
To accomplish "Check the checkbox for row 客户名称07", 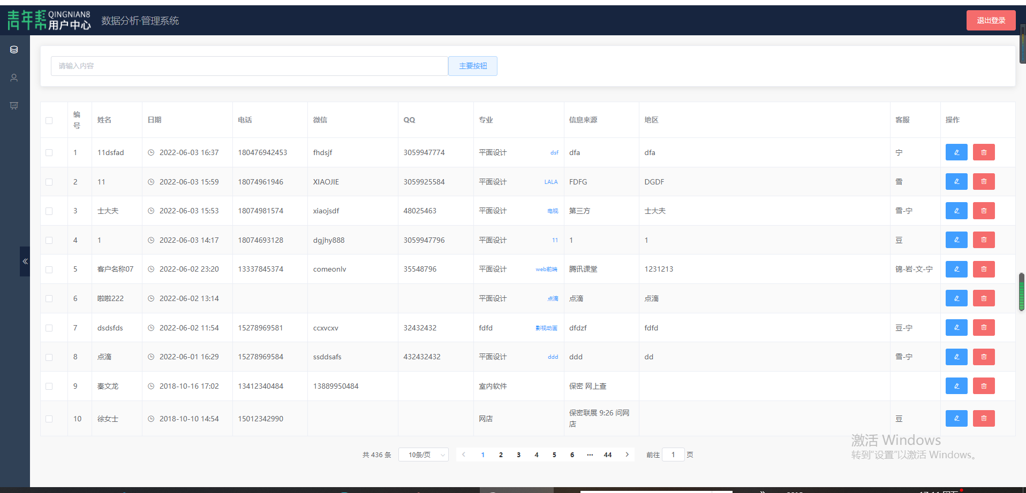I will tap(49, 269).
